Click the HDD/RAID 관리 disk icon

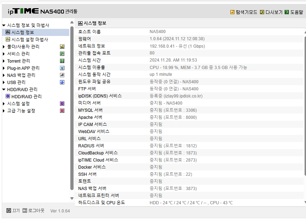pyautogui.click(x=8, y=96)
